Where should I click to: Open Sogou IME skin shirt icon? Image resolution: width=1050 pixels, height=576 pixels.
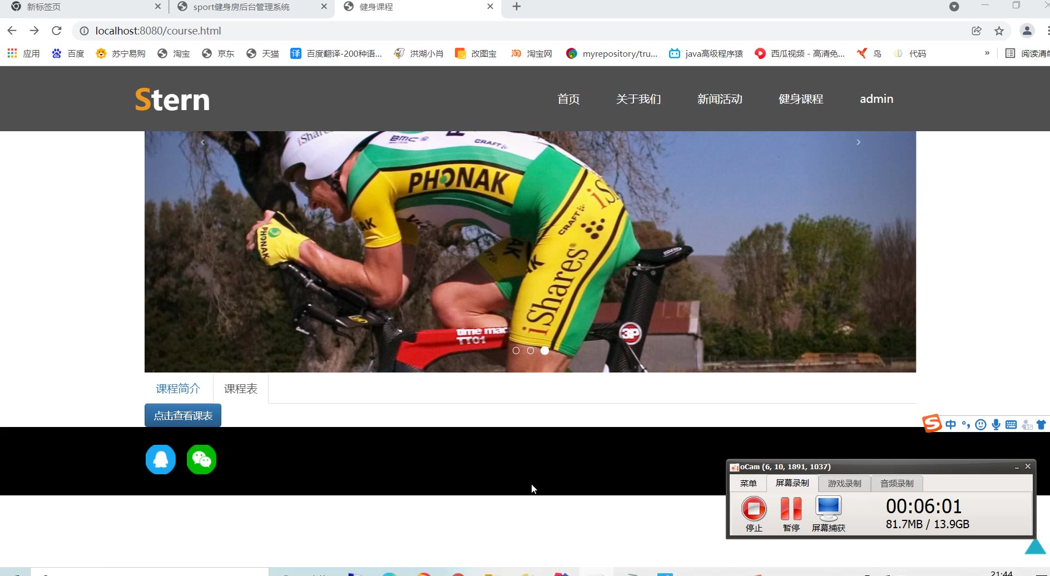[1041, 425]
